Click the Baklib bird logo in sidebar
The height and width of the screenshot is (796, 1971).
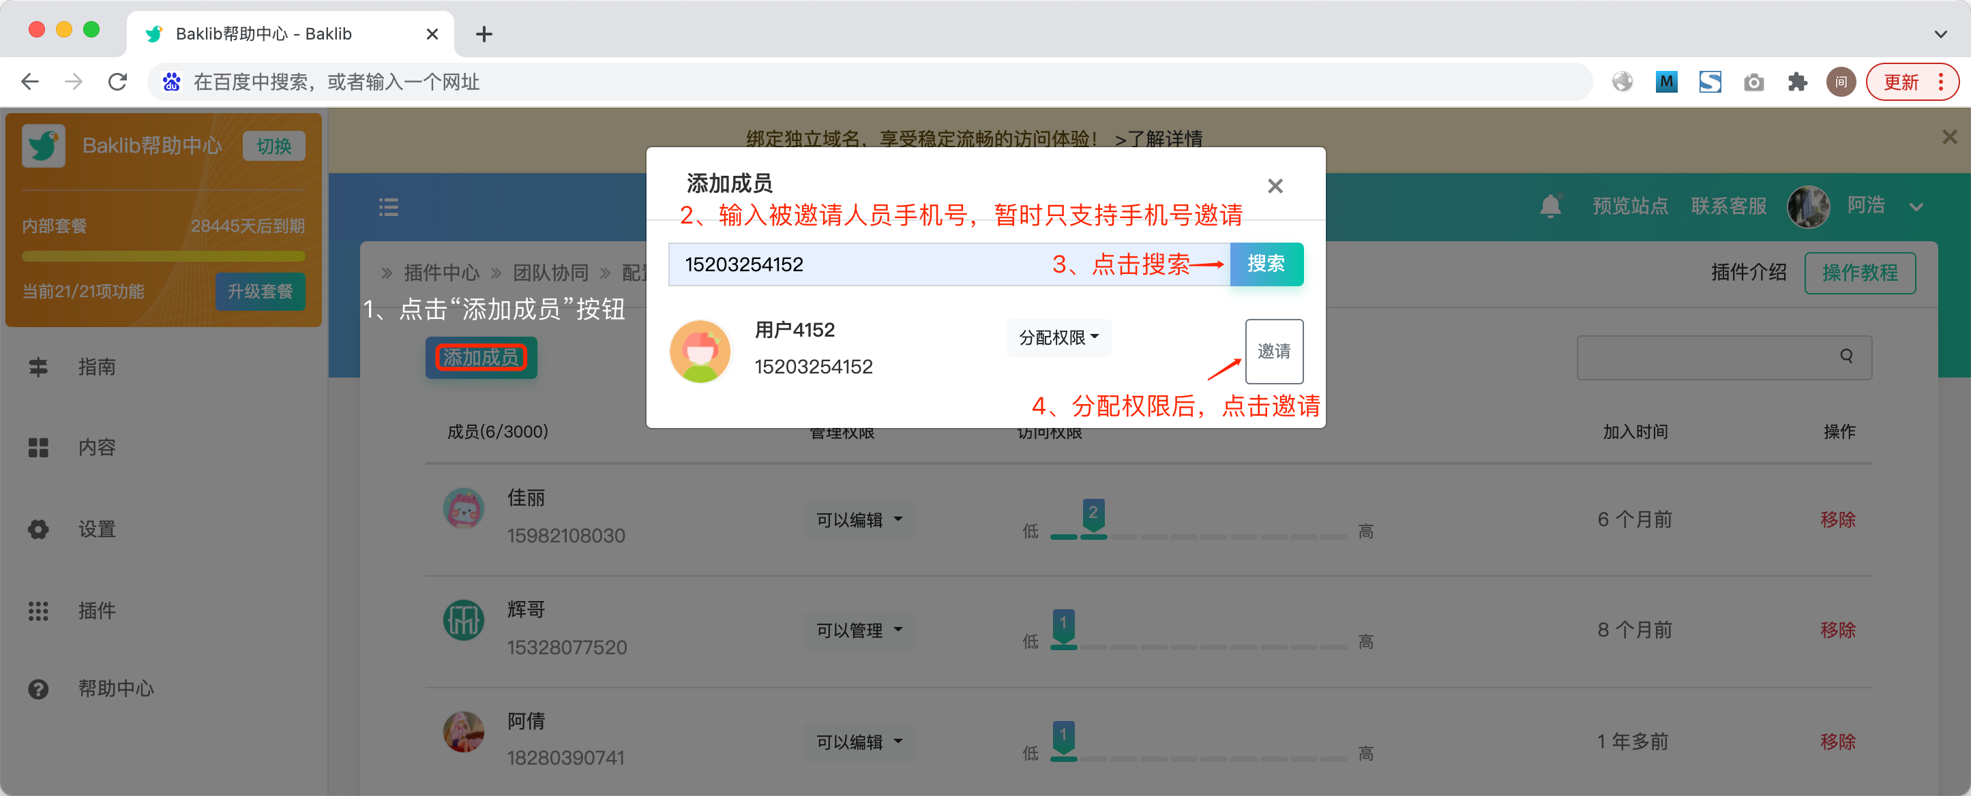click(43, 145)
